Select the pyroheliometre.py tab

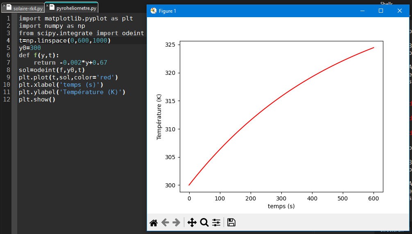click(x=77, y=8)
